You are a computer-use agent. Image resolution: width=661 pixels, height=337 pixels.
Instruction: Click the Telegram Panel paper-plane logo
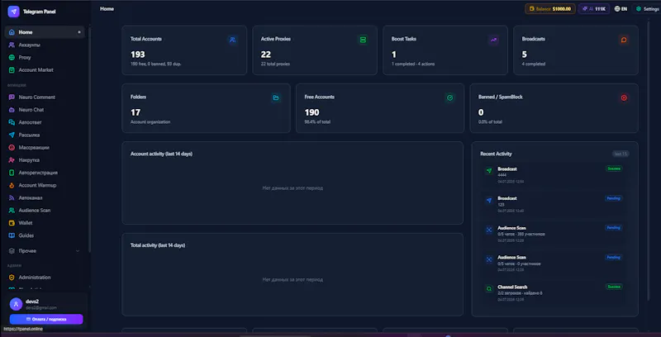pos(13,12)
